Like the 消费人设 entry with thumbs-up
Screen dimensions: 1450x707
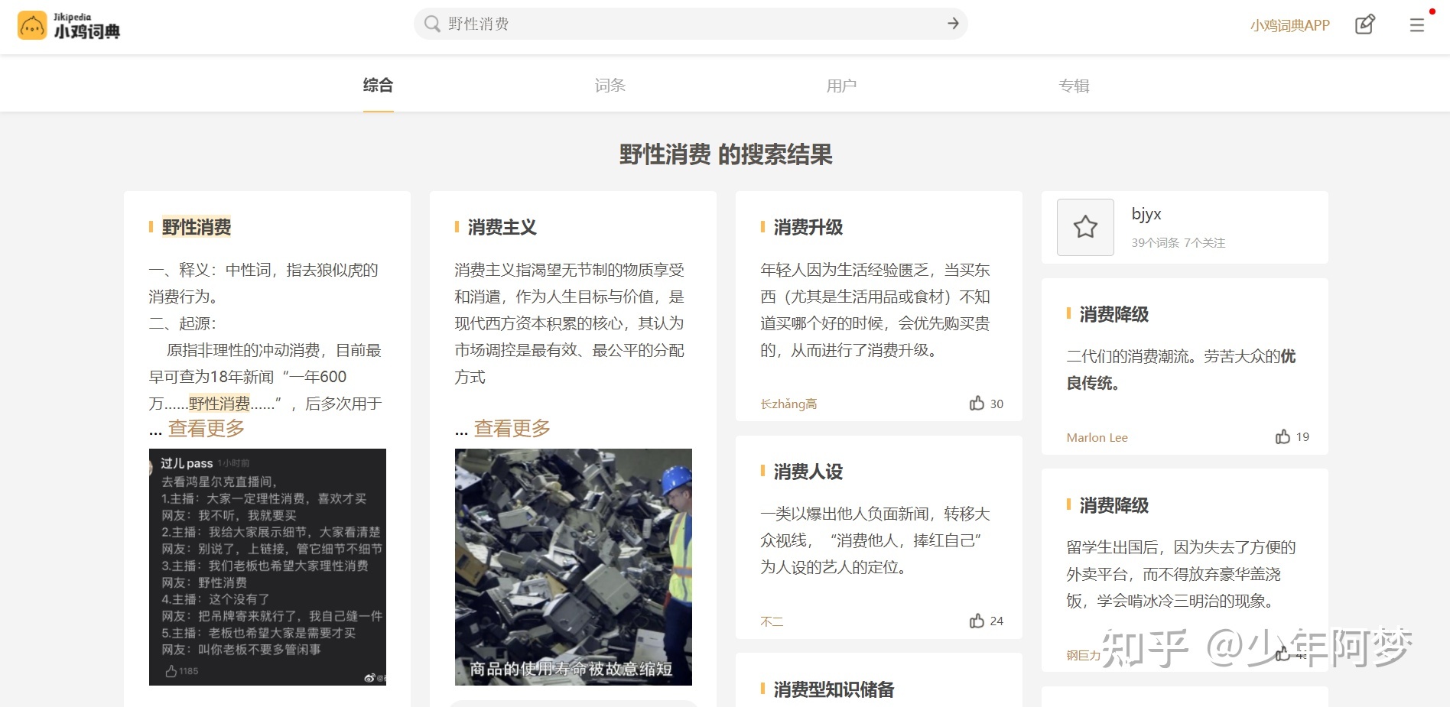(977, 621)
